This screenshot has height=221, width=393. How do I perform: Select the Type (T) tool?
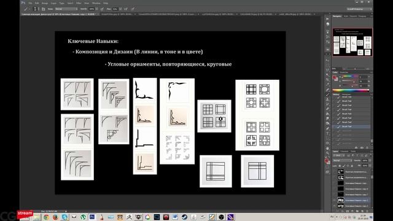tap(327, 133)
